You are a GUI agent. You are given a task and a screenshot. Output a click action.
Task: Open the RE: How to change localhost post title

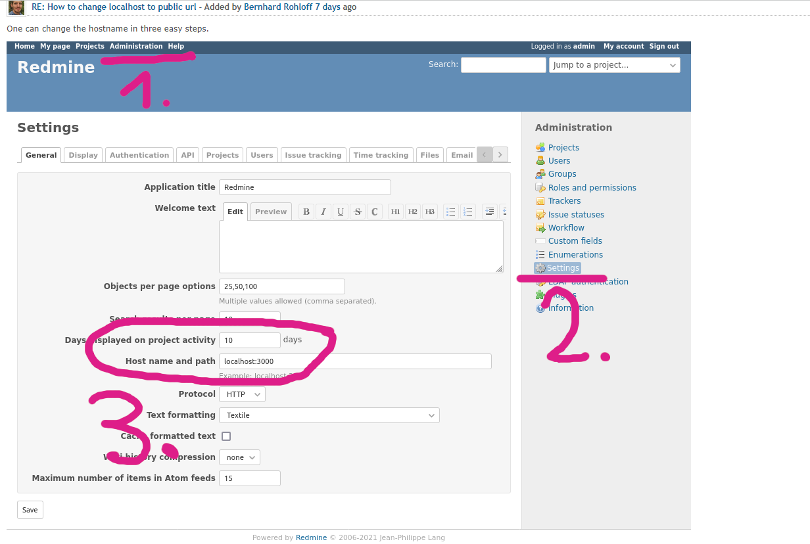pos(114,7)
